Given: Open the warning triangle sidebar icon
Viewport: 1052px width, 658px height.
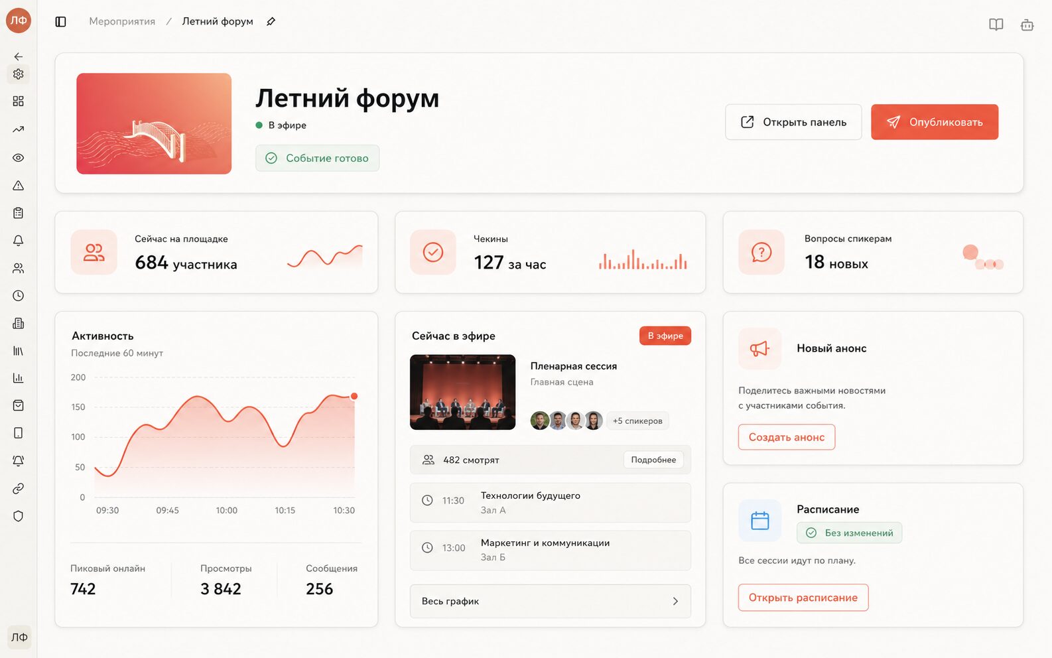Looking at the screenshot, I should [19, 186].
